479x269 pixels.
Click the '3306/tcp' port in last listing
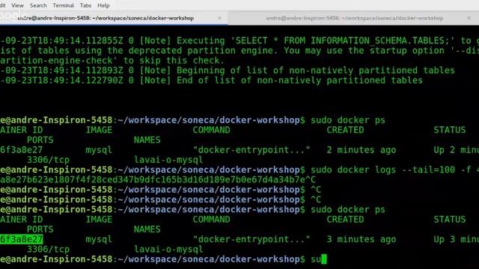(48, 250)
